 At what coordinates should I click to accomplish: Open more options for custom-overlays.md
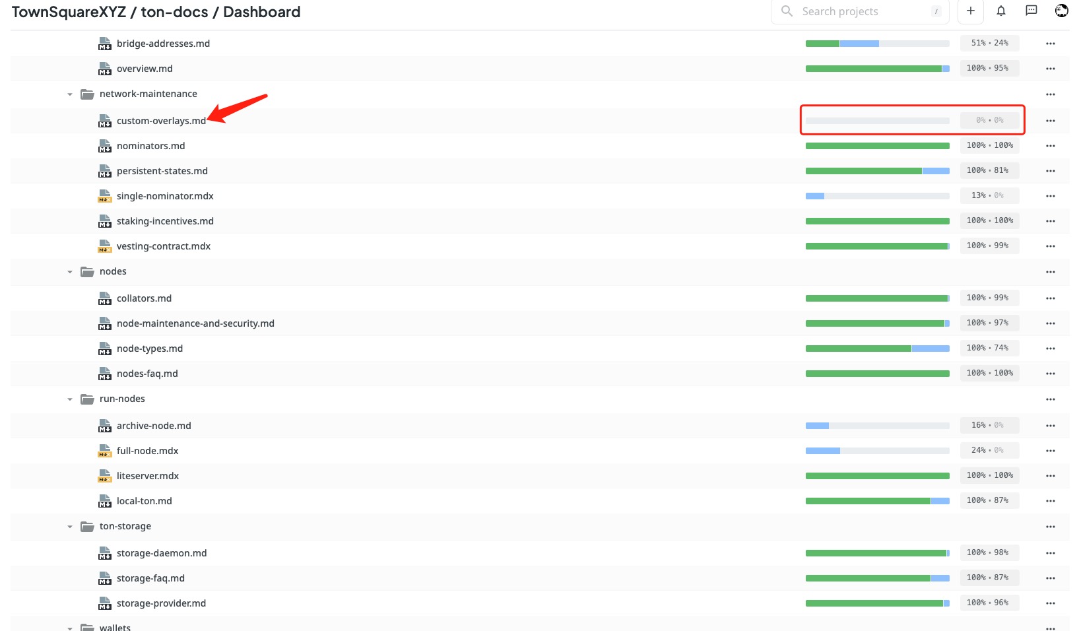[1051, 121]
